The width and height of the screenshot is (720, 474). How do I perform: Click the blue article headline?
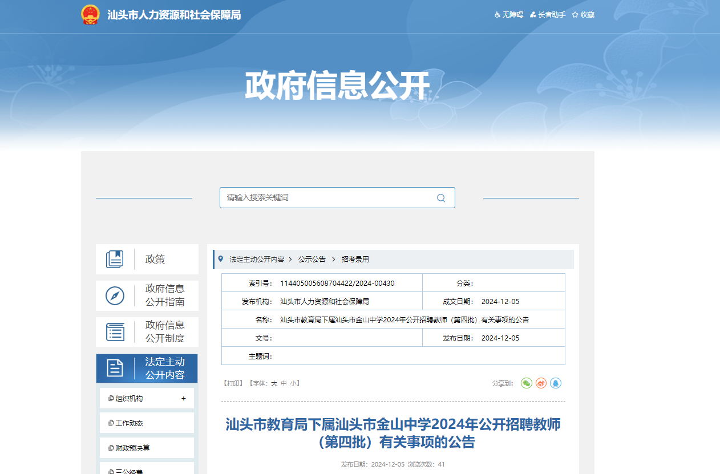[393, 434]
